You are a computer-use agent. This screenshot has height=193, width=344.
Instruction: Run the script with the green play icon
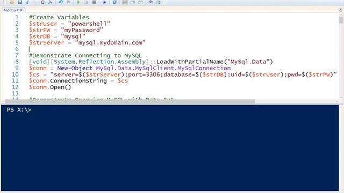78,2
